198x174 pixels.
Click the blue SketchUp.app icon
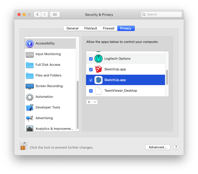pyautogui.click(x=98, y=80)
